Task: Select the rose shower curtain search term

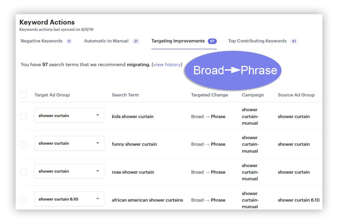Action: (x=133, y=172)
